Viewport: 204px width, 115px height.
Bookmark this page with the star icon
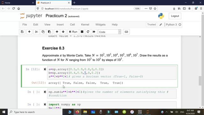point(155,9)
